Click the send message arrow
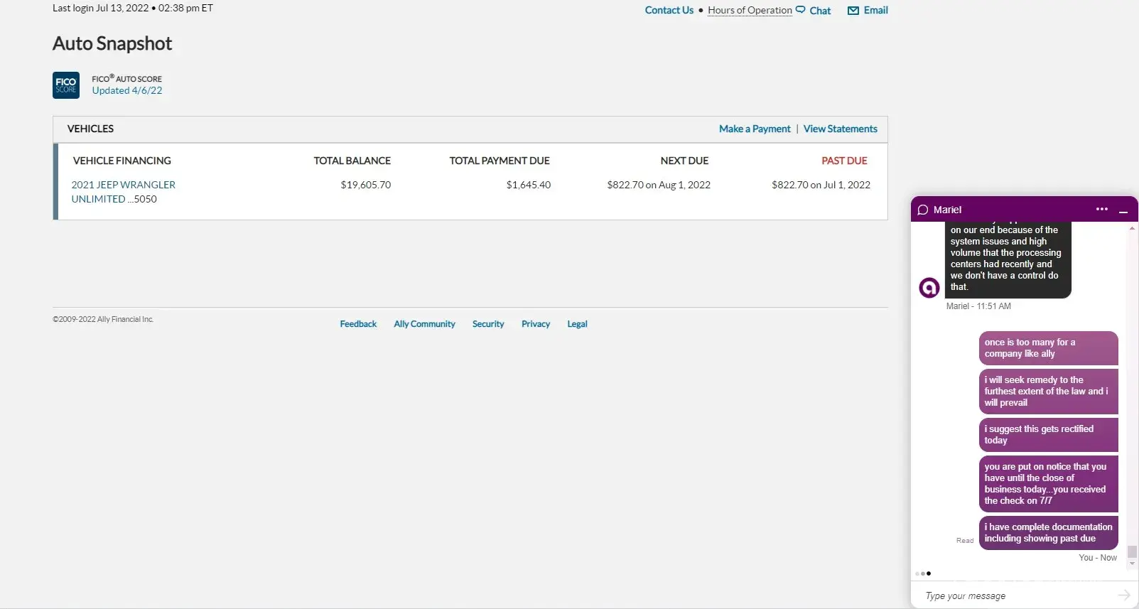 pos(1123,595)
